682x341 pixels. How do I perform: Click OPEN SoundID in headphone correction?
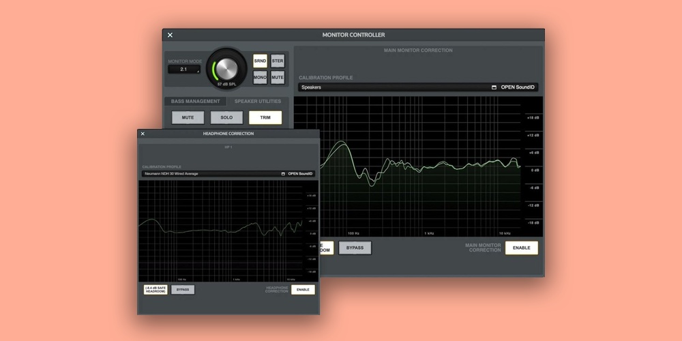(301, 174)
